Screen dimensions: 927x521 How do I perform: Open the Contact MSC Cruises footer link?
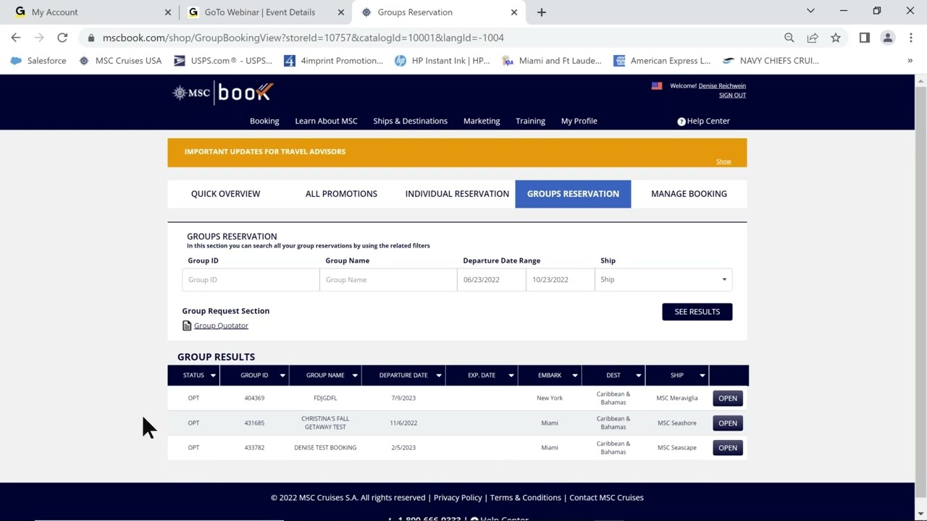(x=606, y=498)
